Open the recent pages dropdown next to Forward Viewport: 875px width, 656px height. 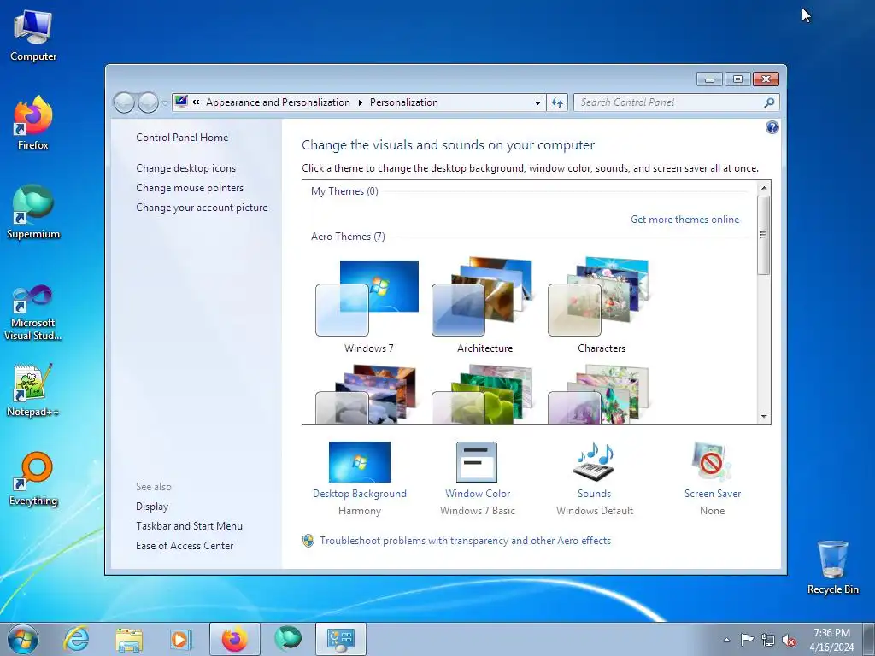[165, 102]
